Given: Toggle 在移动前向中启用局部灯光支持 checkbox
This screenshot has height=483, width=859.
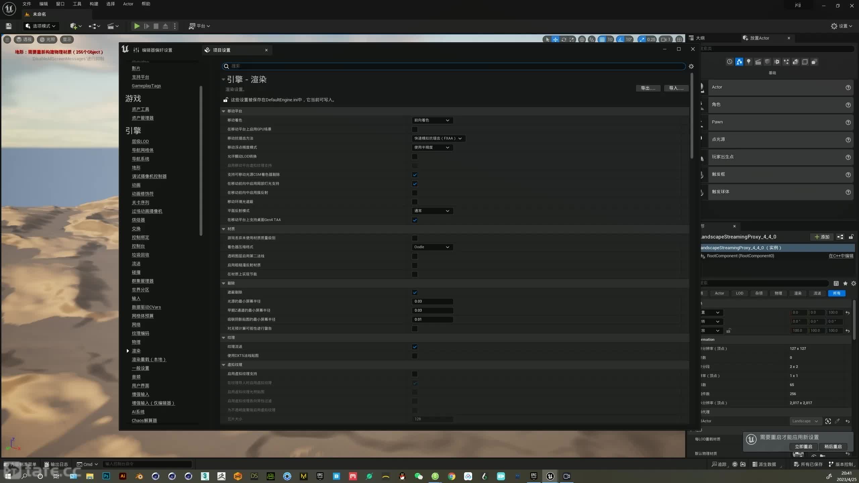Looking at the screenshot, I should (x=415, y=183).
